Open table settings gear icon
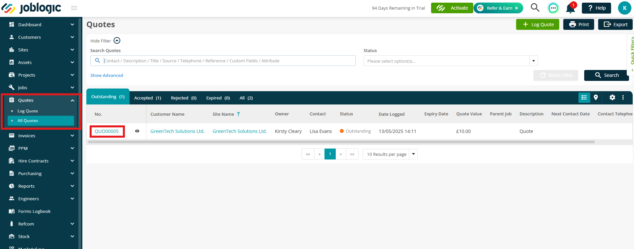Viewport: 634px width, 249px height. pos(612,97)
